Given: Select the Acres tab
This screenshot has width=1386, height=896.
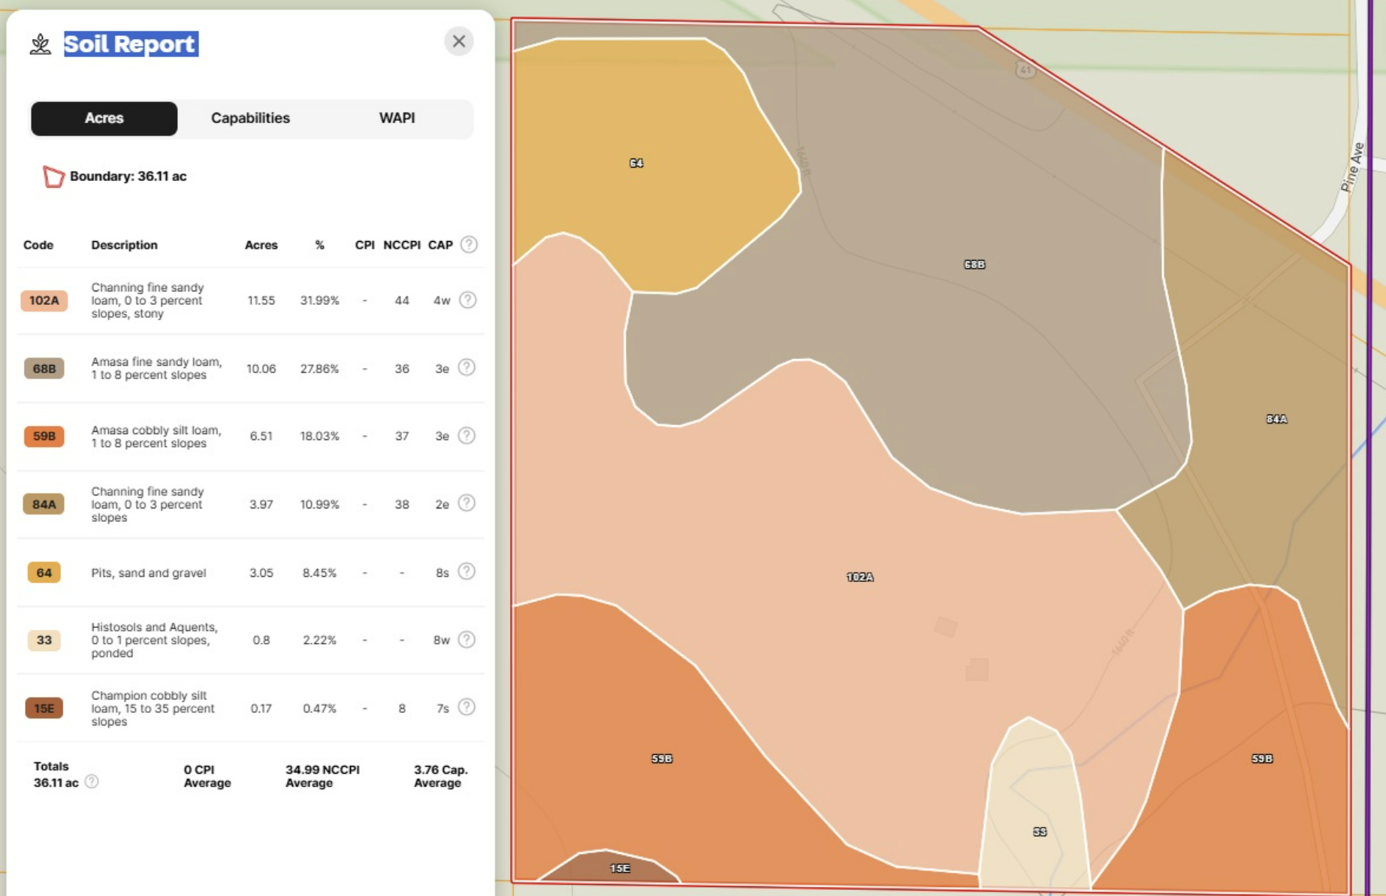Looking at the screenshot, I should (x=104, y=118).
